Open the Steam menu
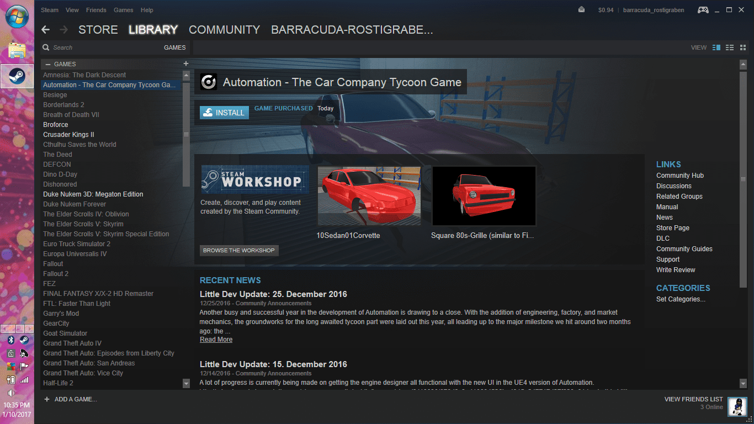This screenshot has width=754, height=424. tap(50, 10)
